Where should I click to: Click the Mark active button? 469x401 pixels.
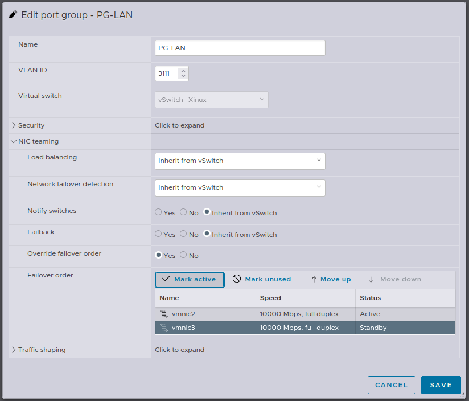(190, 280)
